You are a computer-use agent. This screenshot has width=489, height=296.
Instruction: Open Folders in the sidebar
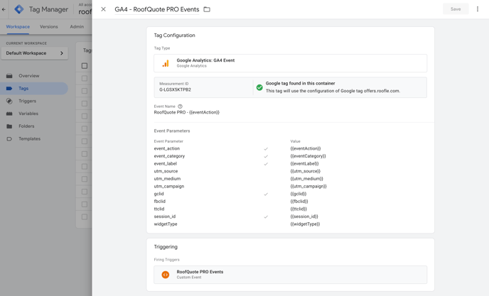34,126
